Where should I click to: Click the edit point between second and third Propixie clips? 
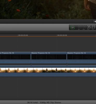coord(67,58)
